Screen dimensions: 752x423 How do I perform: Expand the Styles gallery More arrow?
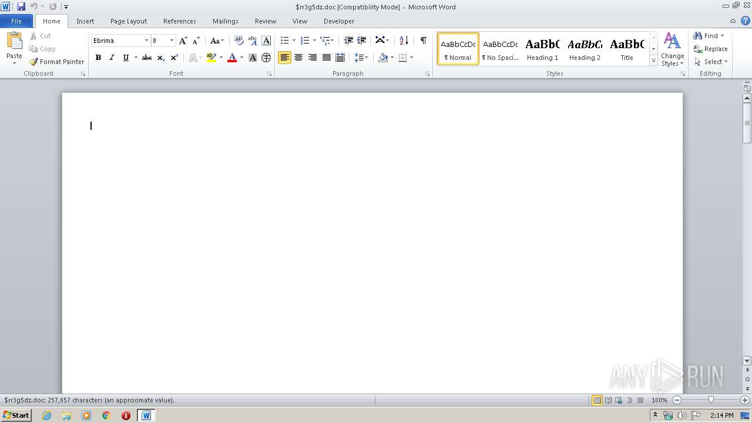(653, 61)
